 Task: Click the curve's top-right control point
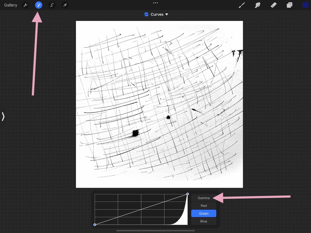188,194
